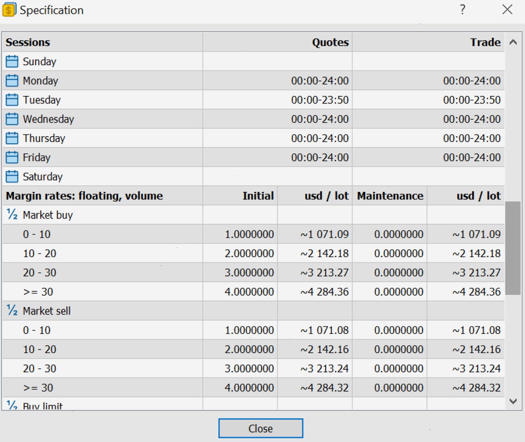Click the Monday calendar icon

tap(12, 81)
